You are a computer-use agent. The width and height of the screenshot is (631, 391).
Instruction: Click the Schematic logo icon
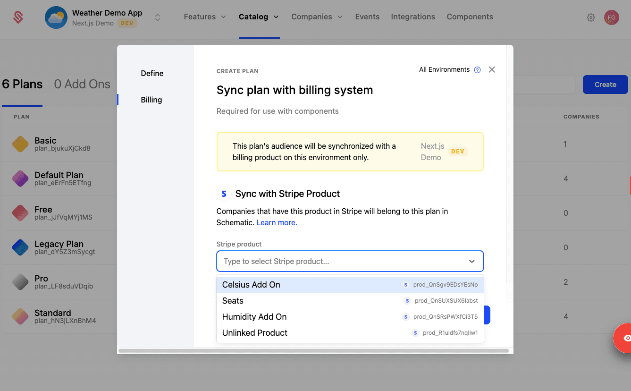coord(18,17)
